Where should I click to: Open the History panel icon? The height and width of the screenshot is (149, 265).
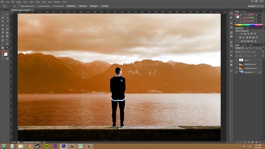click(x=231, y=14)
